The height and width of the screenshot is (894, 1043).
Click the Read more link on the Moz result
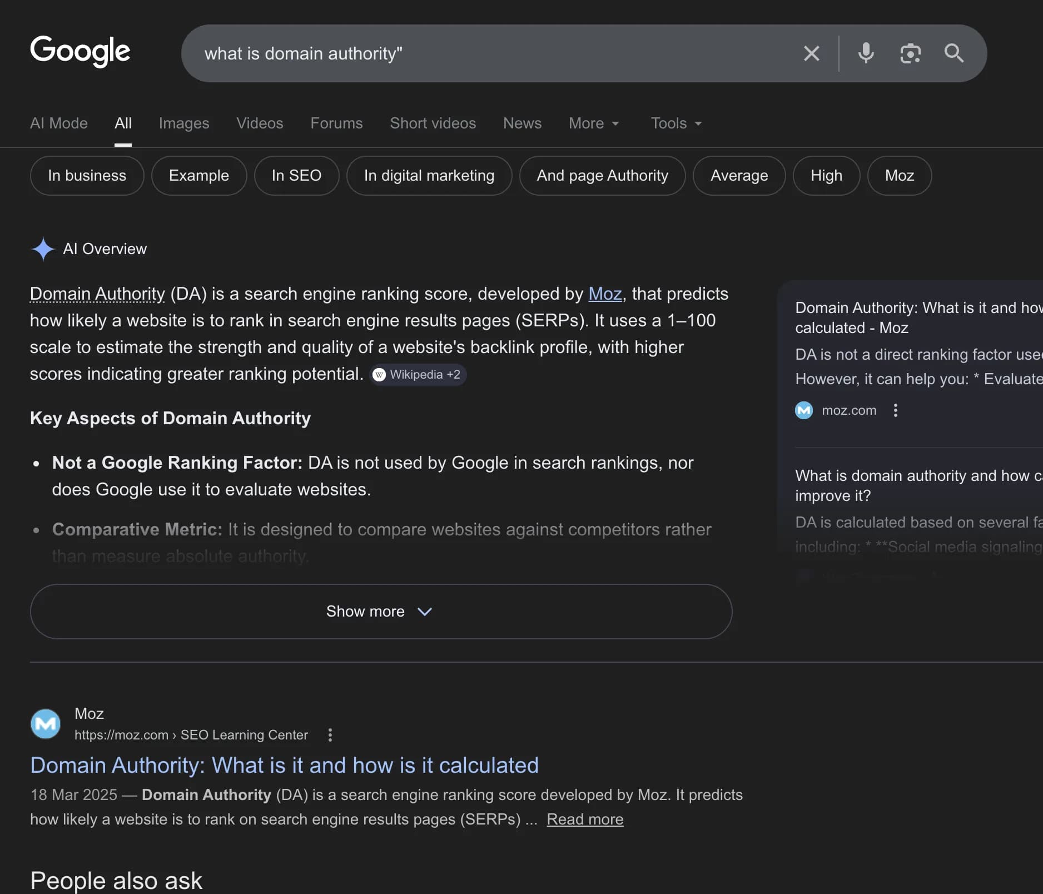tap(584, 819)
